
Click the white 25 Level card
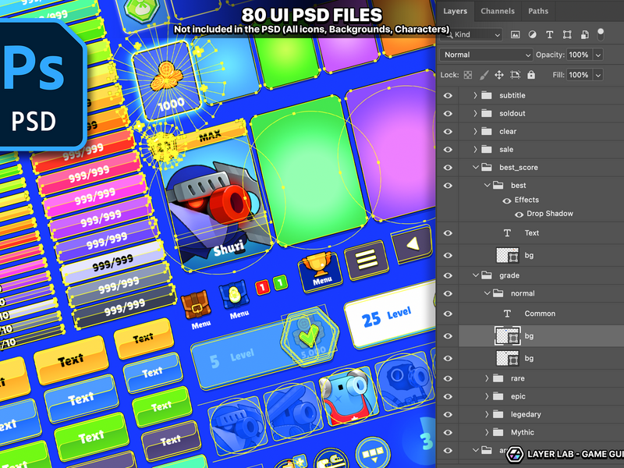point(390,314)
